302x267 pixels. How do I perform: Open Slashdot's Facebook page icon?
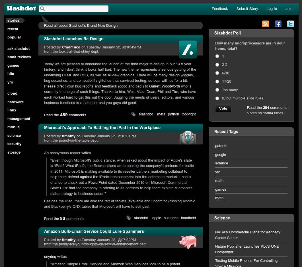tap(278, 24)
